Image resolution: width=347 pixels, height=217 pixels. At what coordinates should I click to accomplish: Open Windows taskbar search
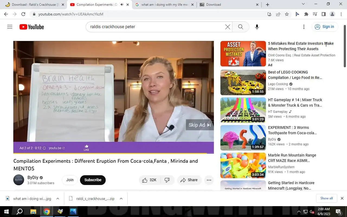pyautogui.click(x=20, y=212)
